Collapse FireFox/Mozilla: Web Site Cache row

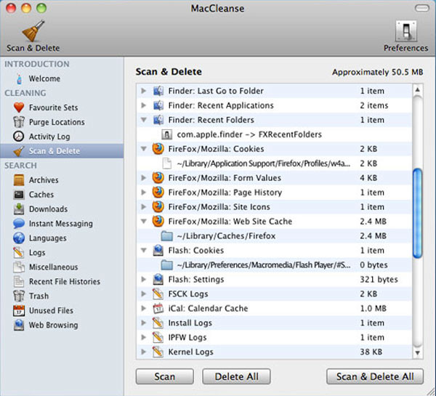[144, 222]
